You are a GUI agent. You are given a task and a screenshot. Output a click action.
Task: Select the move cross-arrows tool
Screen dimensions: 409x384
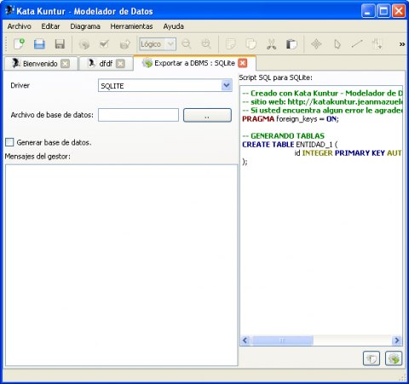point(316,44)
